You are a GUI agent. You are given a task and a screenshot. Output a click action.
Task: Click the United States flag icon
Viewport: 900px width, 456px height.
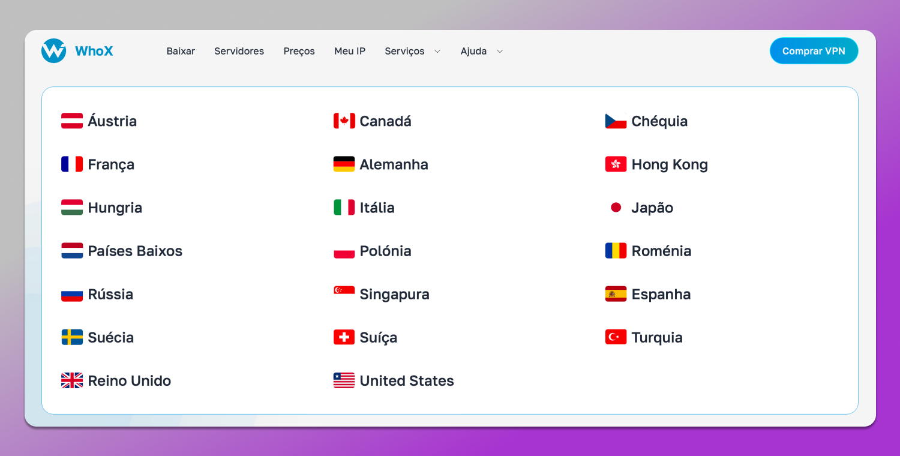[343, 380]
